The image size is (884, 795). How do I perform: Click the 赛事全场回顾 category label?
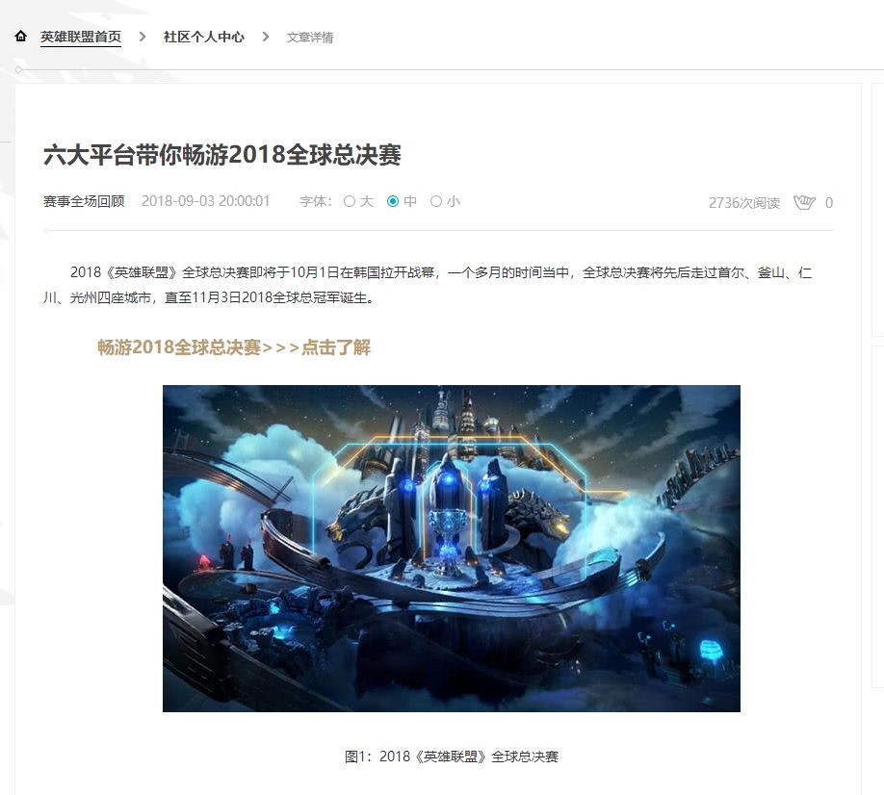tap(84, 201)
